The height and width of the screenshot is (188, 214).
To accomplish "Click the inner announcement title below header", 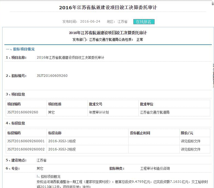I will (x=108, y=33).
